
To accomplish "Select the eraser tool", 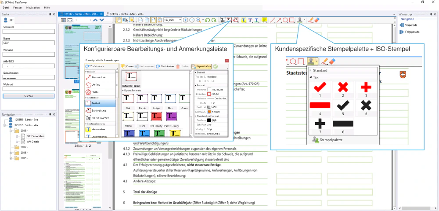I will tap(317, 20).
